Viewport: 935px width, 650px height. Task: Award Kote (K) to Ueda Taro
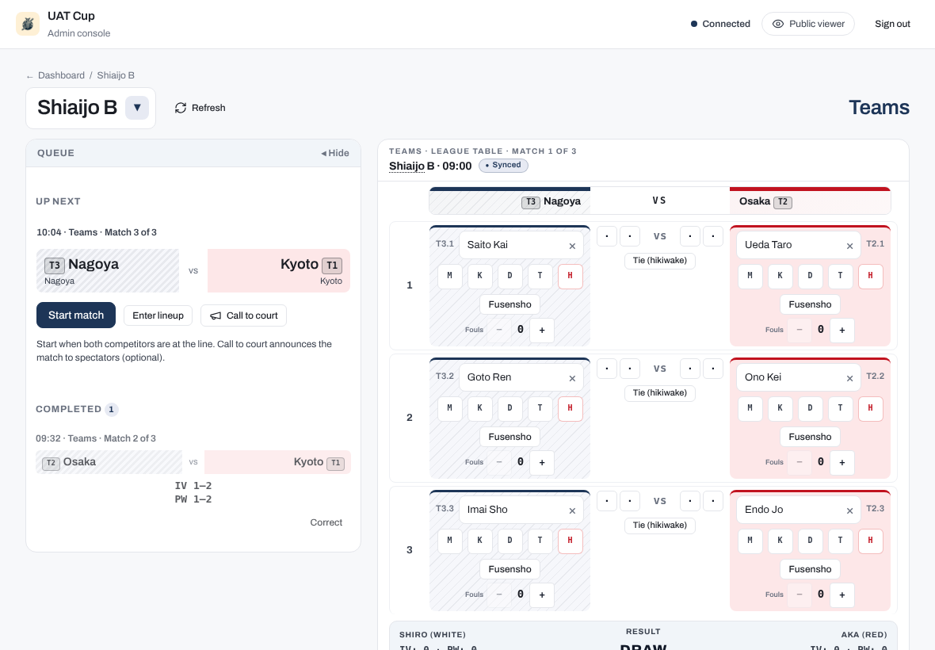(x=780, y=276)
